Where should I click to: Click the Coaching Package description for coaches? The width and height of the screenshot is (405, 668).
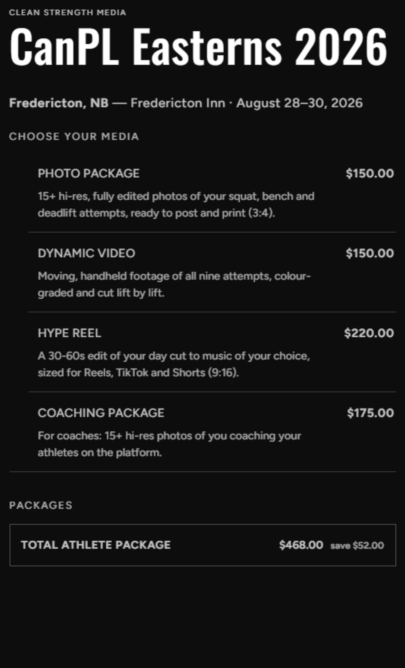(169, 444)
